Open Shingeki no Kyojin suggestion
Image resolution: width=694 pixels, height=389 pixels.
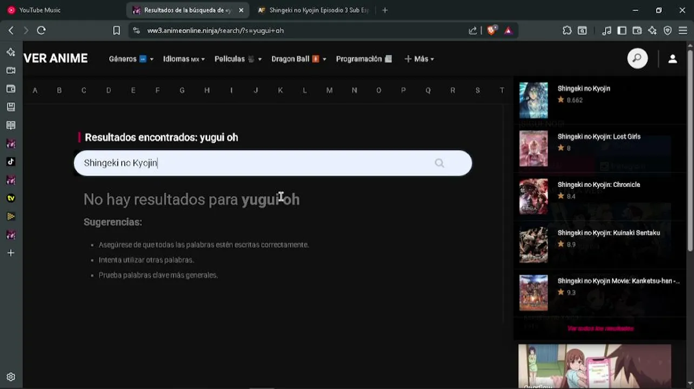tap(584, 89)
